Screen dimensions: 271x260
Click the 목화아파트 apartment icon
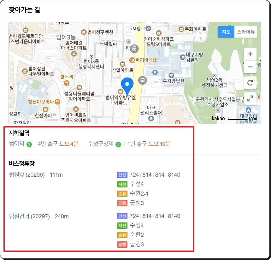coord(181,29)
